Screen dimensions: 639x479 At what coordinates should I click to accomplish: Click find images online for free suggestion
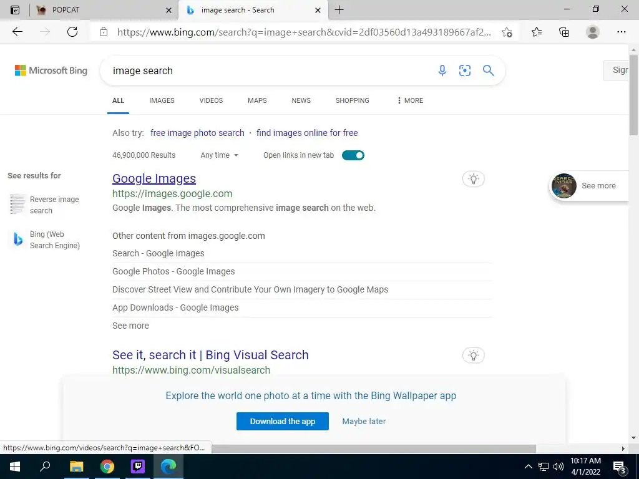click(x=307, y=133)
